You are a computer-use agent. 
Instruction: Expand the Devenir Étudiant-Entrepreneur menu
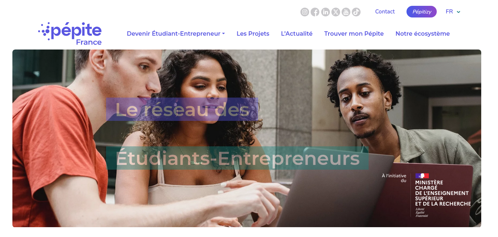pos(176,33)
